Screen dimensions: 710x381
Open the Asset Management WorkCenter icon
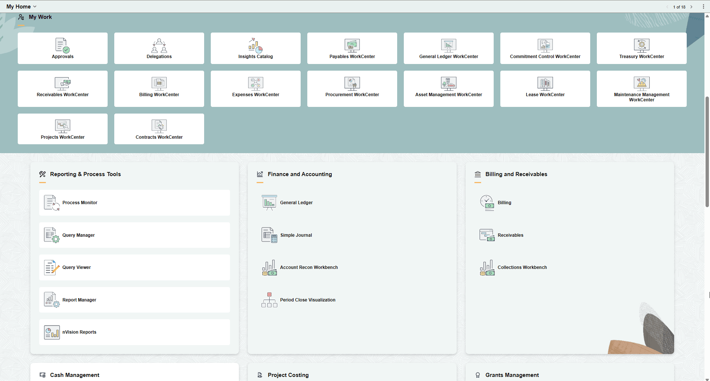[449, 84]
